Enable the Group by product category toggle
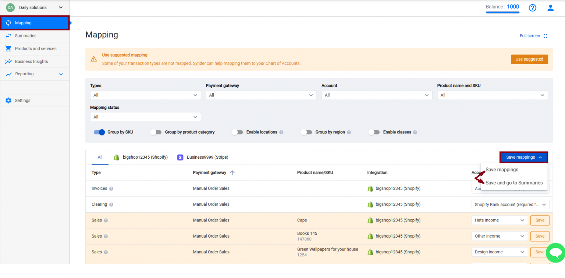The image size is (565, 278). tap(156, 132)
